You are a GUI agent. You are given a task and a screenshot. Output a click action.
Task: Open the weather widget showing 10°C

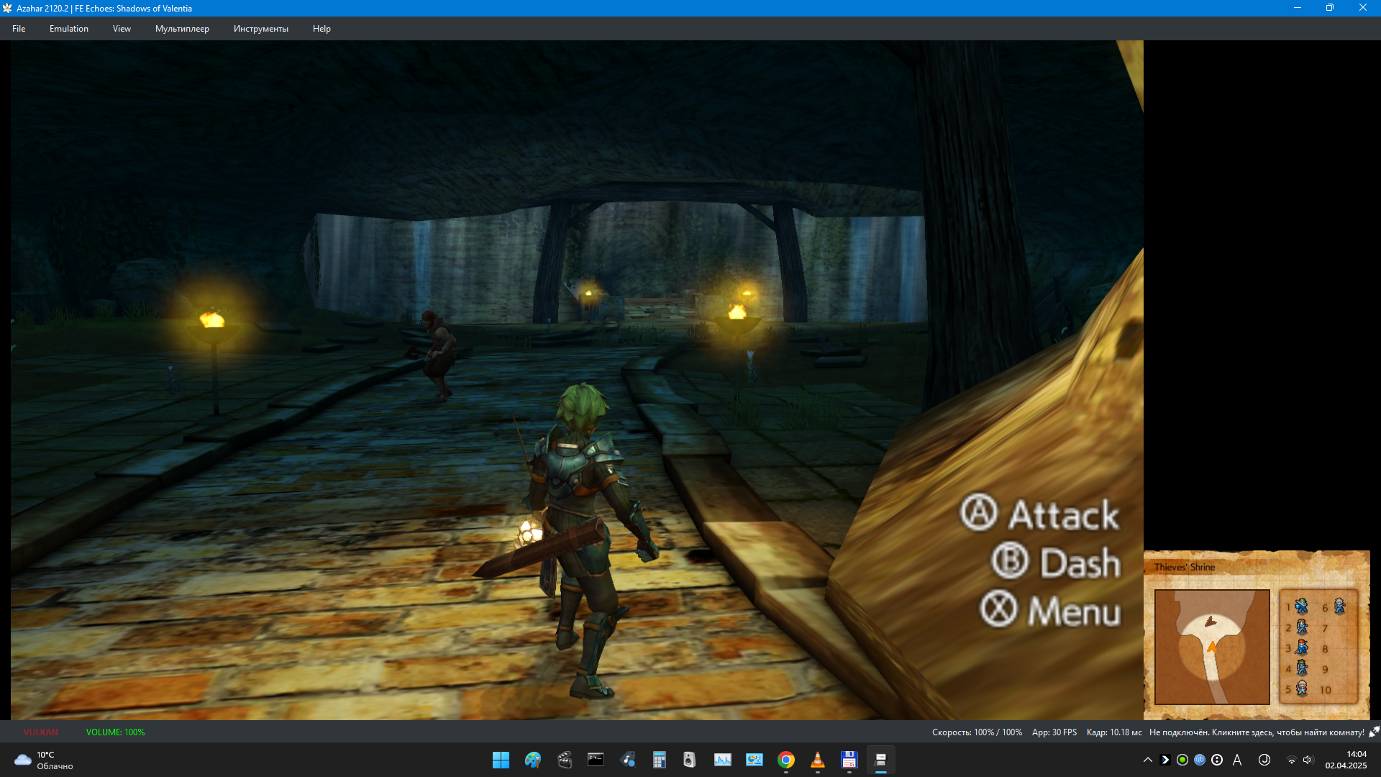coord(45,760)
